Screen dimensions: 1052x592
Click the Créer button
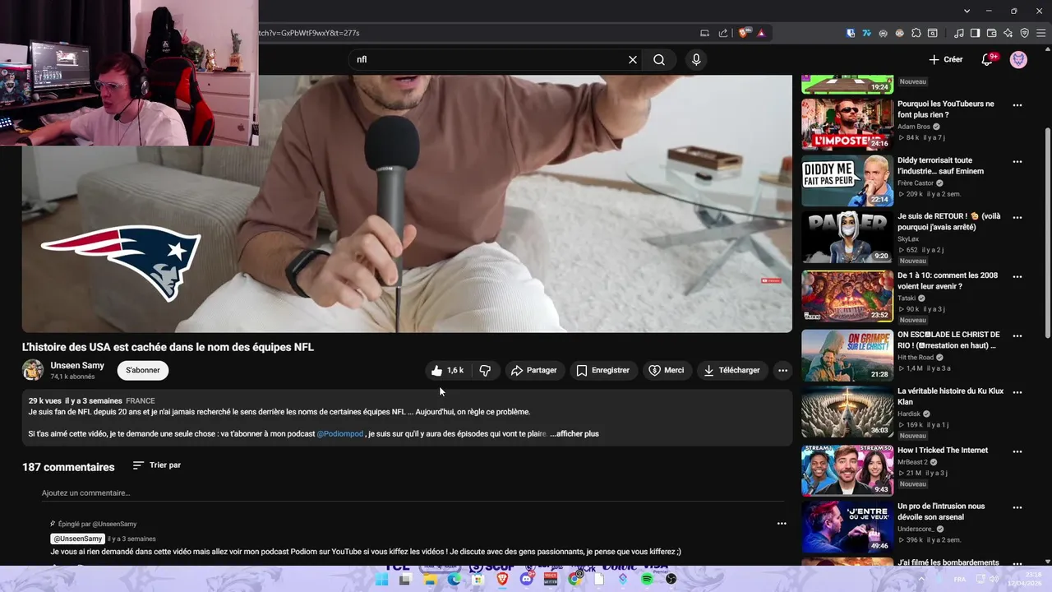pyautogui.click(x=945, y=59)
